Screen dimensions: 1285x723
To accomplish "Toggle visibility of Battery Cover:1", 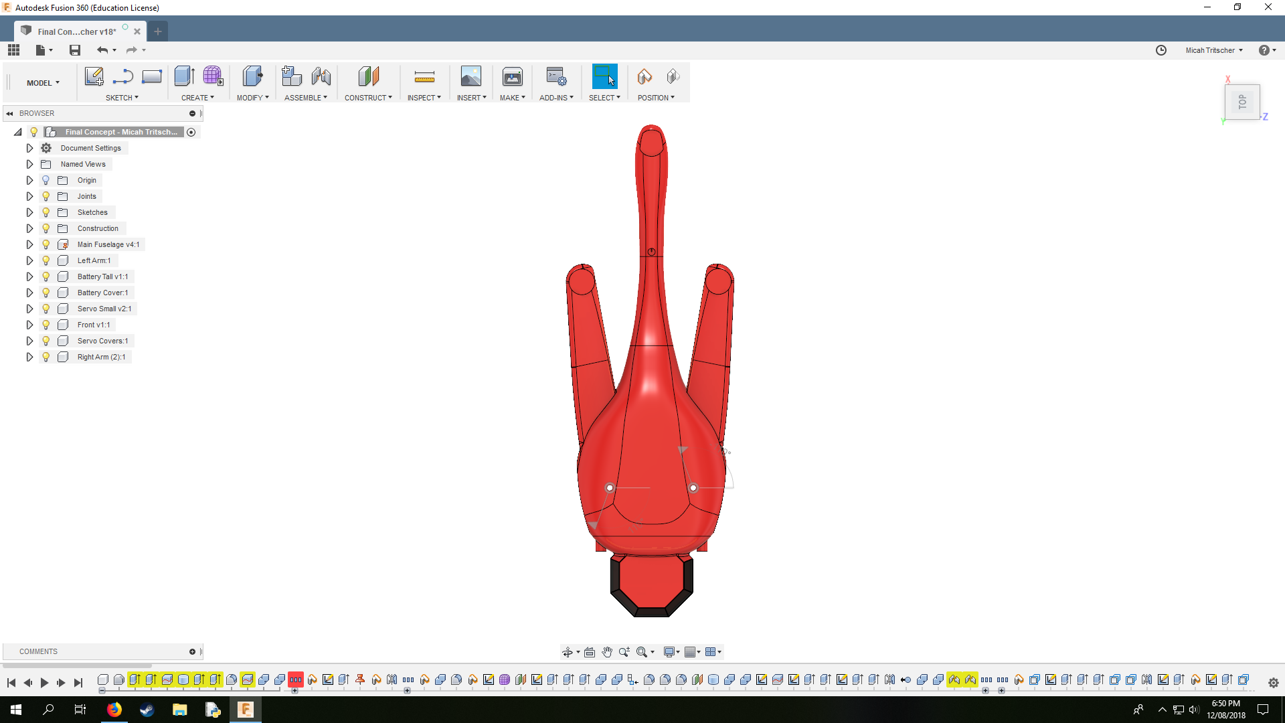I will click(x=46, y=293).
